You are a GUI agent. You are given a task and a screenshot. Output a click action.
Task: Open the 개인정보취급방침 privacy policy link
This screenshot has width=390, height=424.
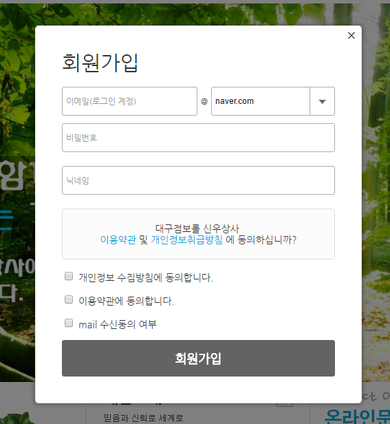187,240
